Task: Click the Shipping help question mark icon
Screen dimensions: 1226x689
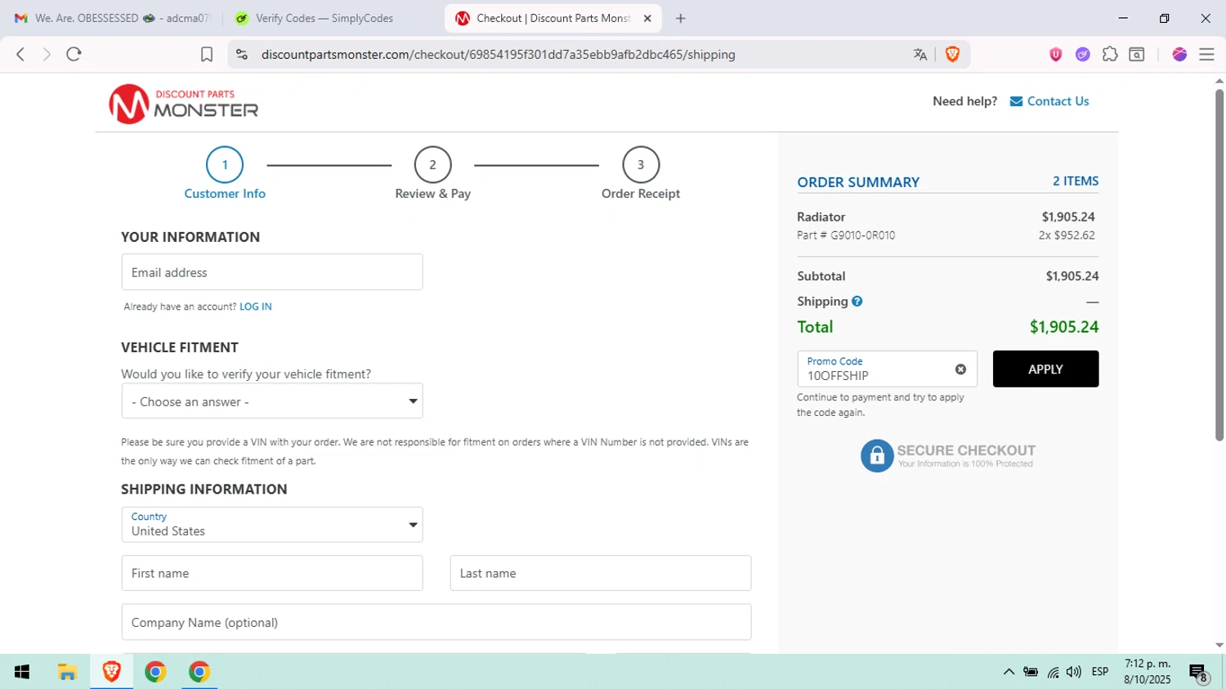Action: click(x=857, y=302)
